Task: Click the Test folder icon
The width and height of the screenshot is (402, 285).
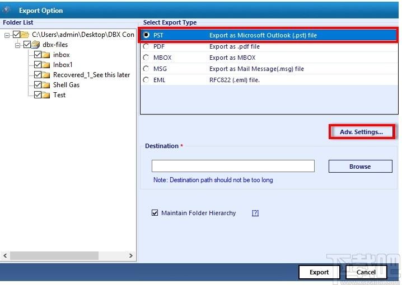Action: (46, 95)
